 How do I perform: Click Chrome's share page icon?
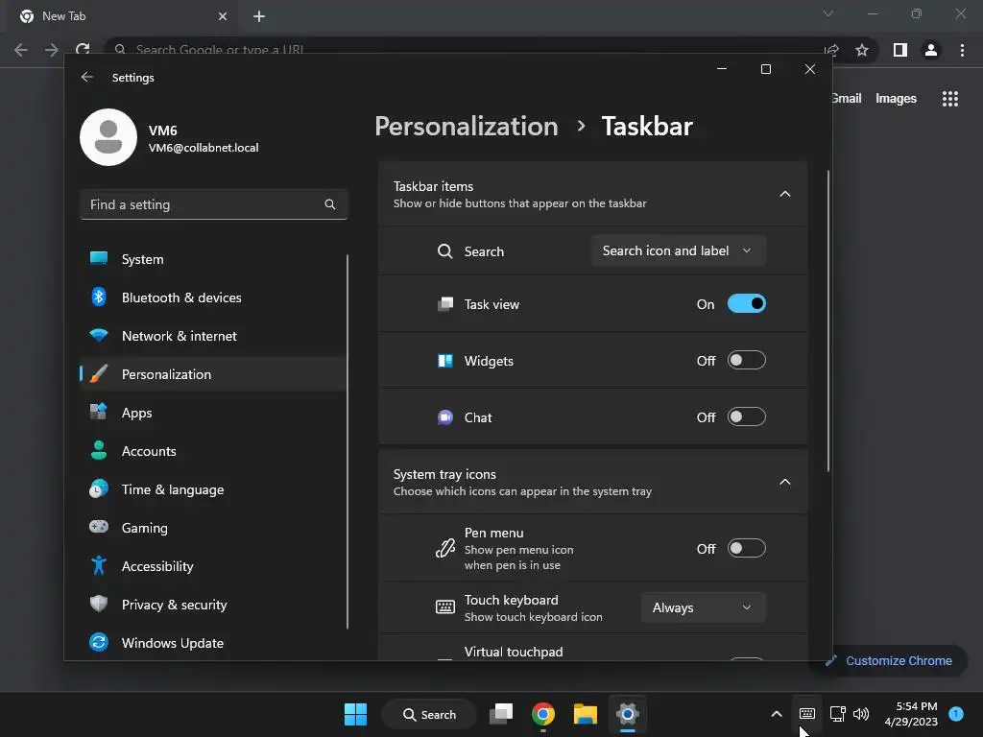831,50
